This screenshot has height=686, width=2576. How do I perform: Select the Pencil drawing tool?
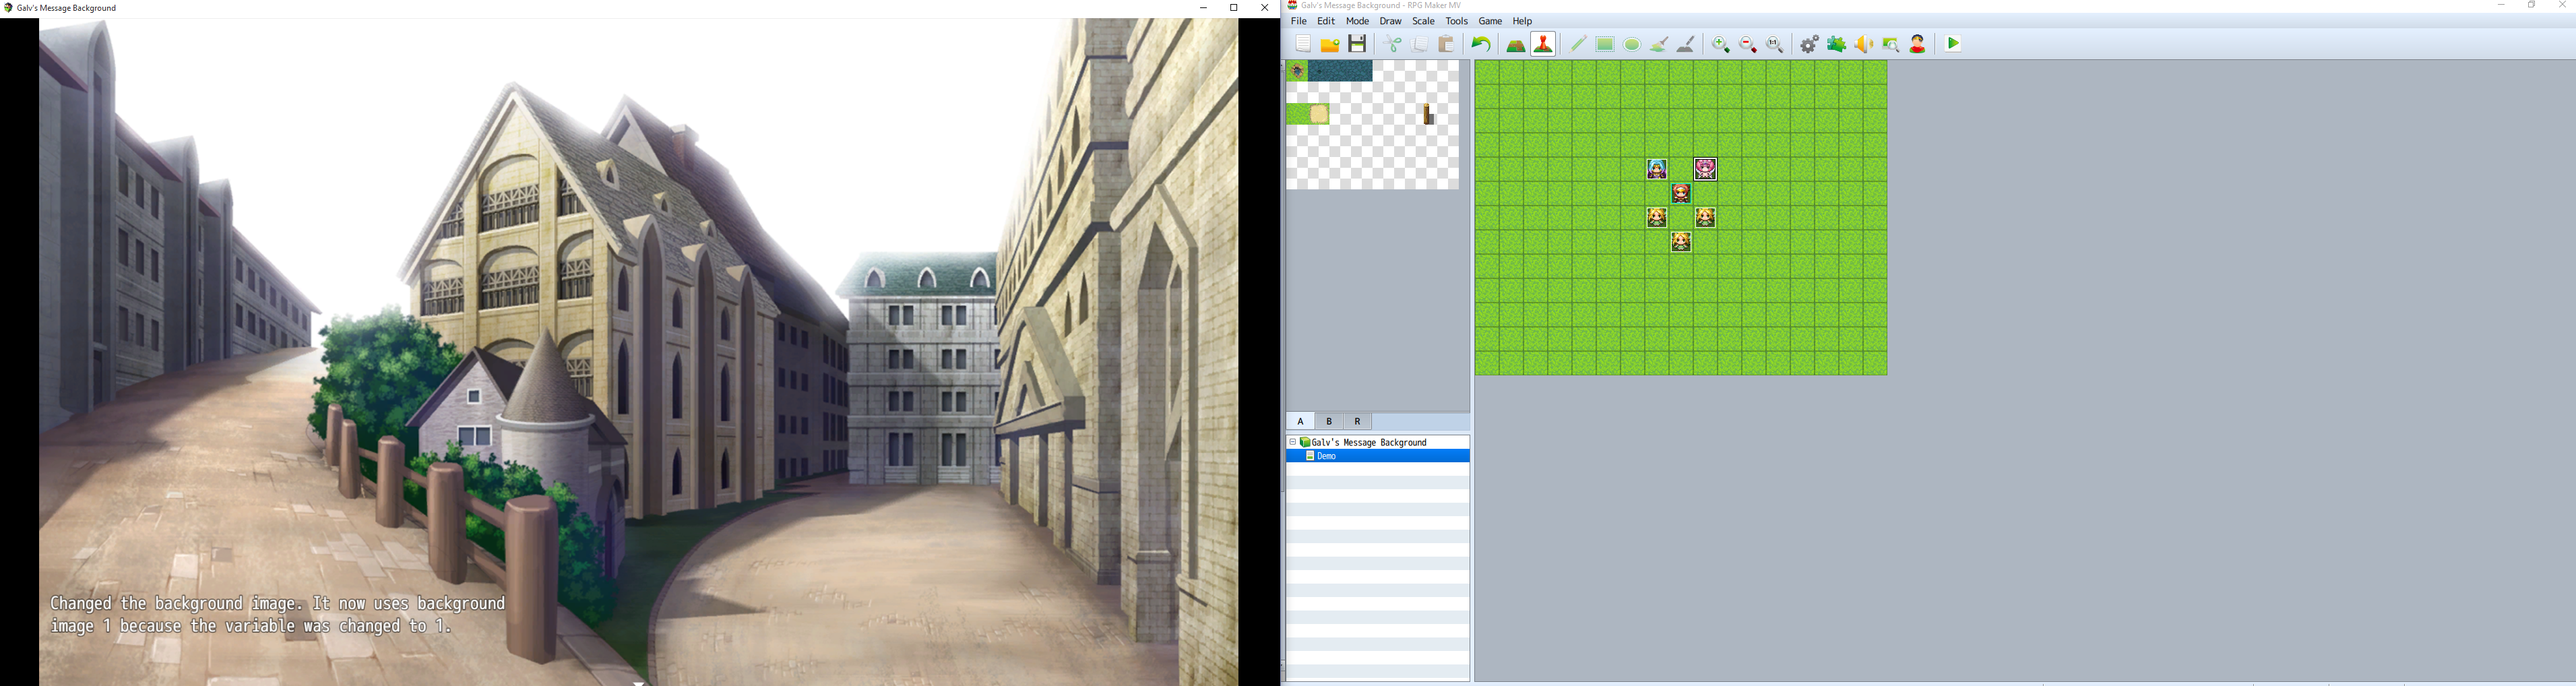click(x=1578, y=45)
